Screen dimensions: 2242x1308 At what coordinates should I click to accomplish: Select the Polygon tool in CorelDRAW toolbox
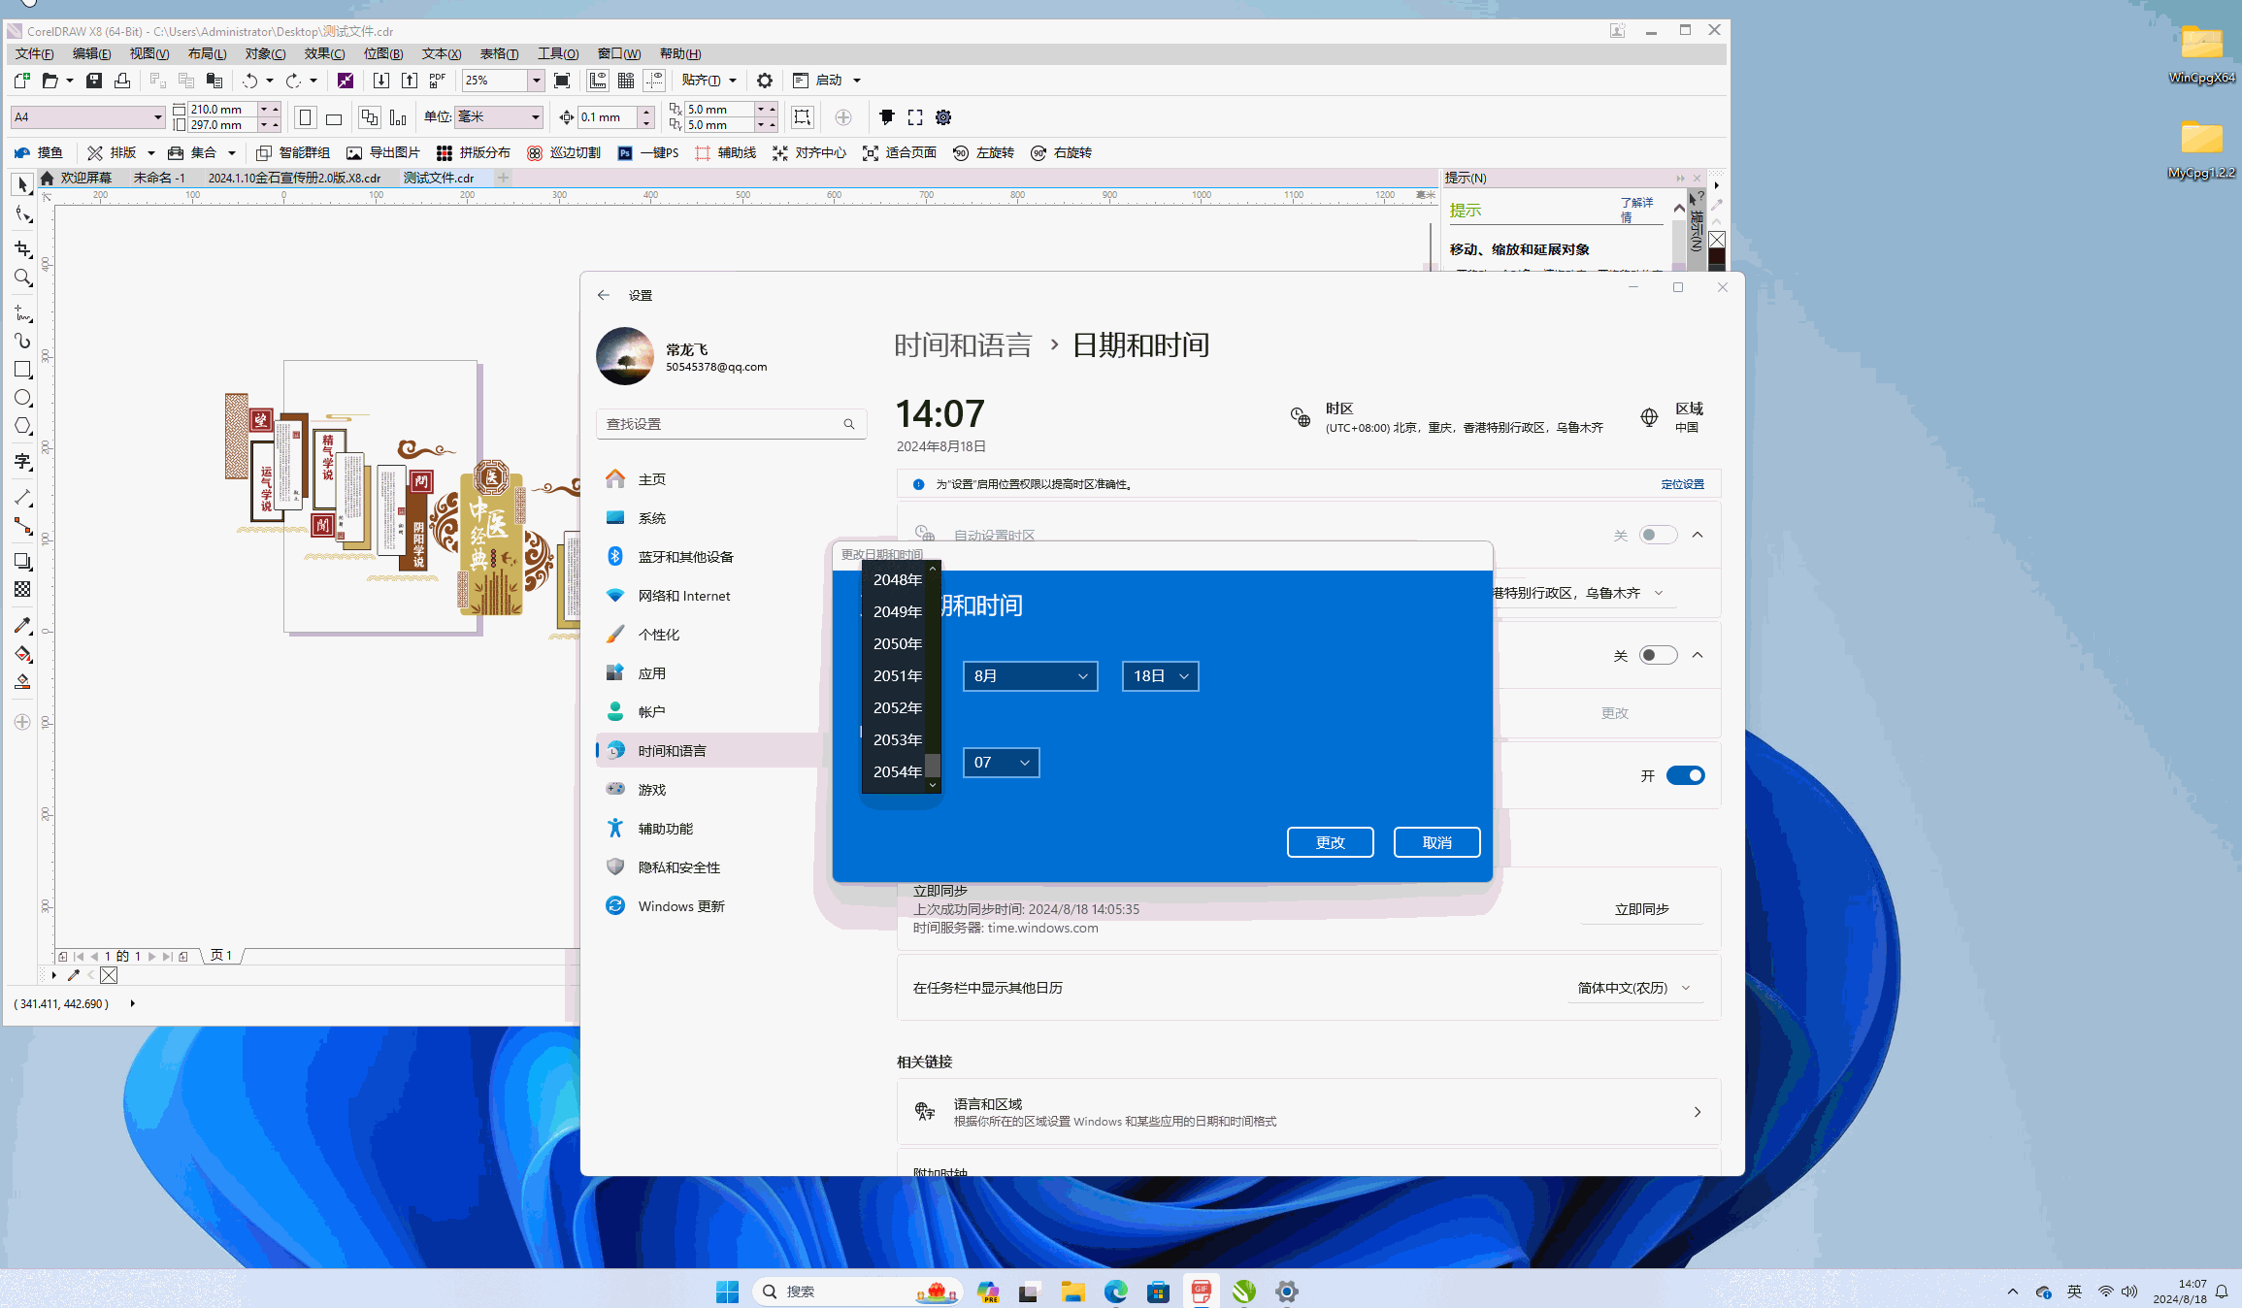(23, 427)
